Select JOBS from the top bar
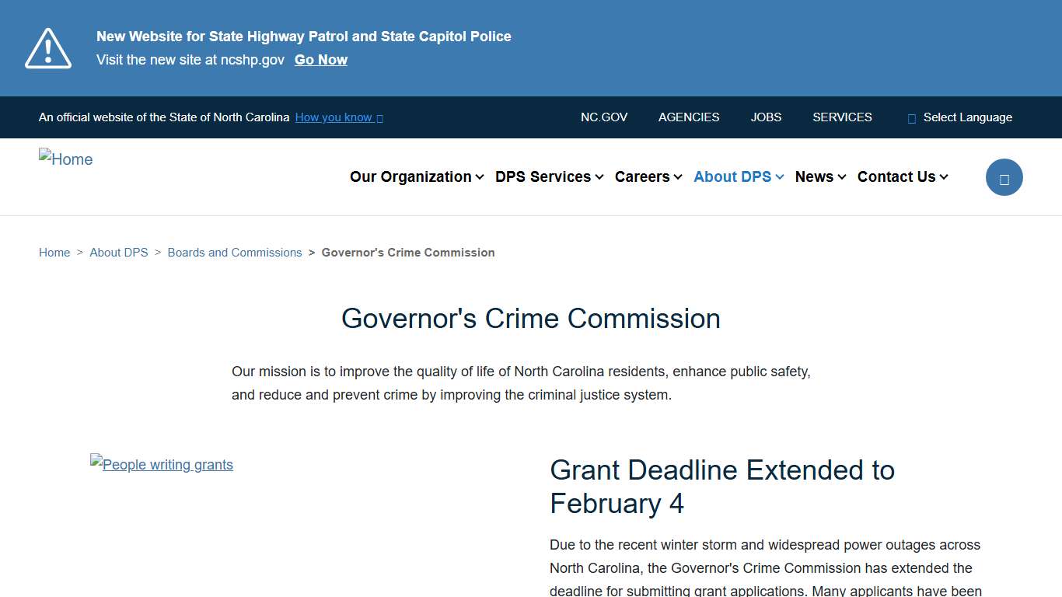1062x597 pixels. click(766, 117)
